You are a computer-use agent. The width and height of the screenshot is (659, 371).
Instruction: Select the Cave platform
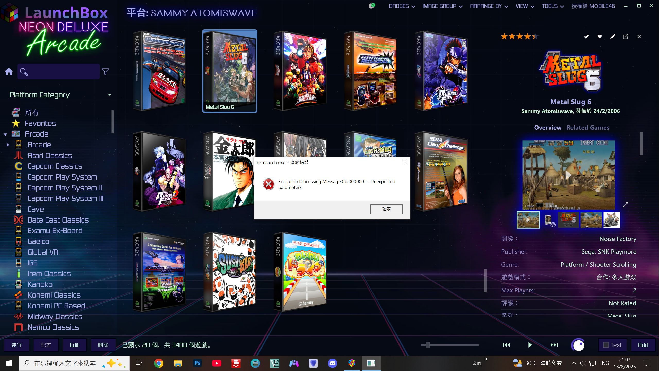pos(36,209)
